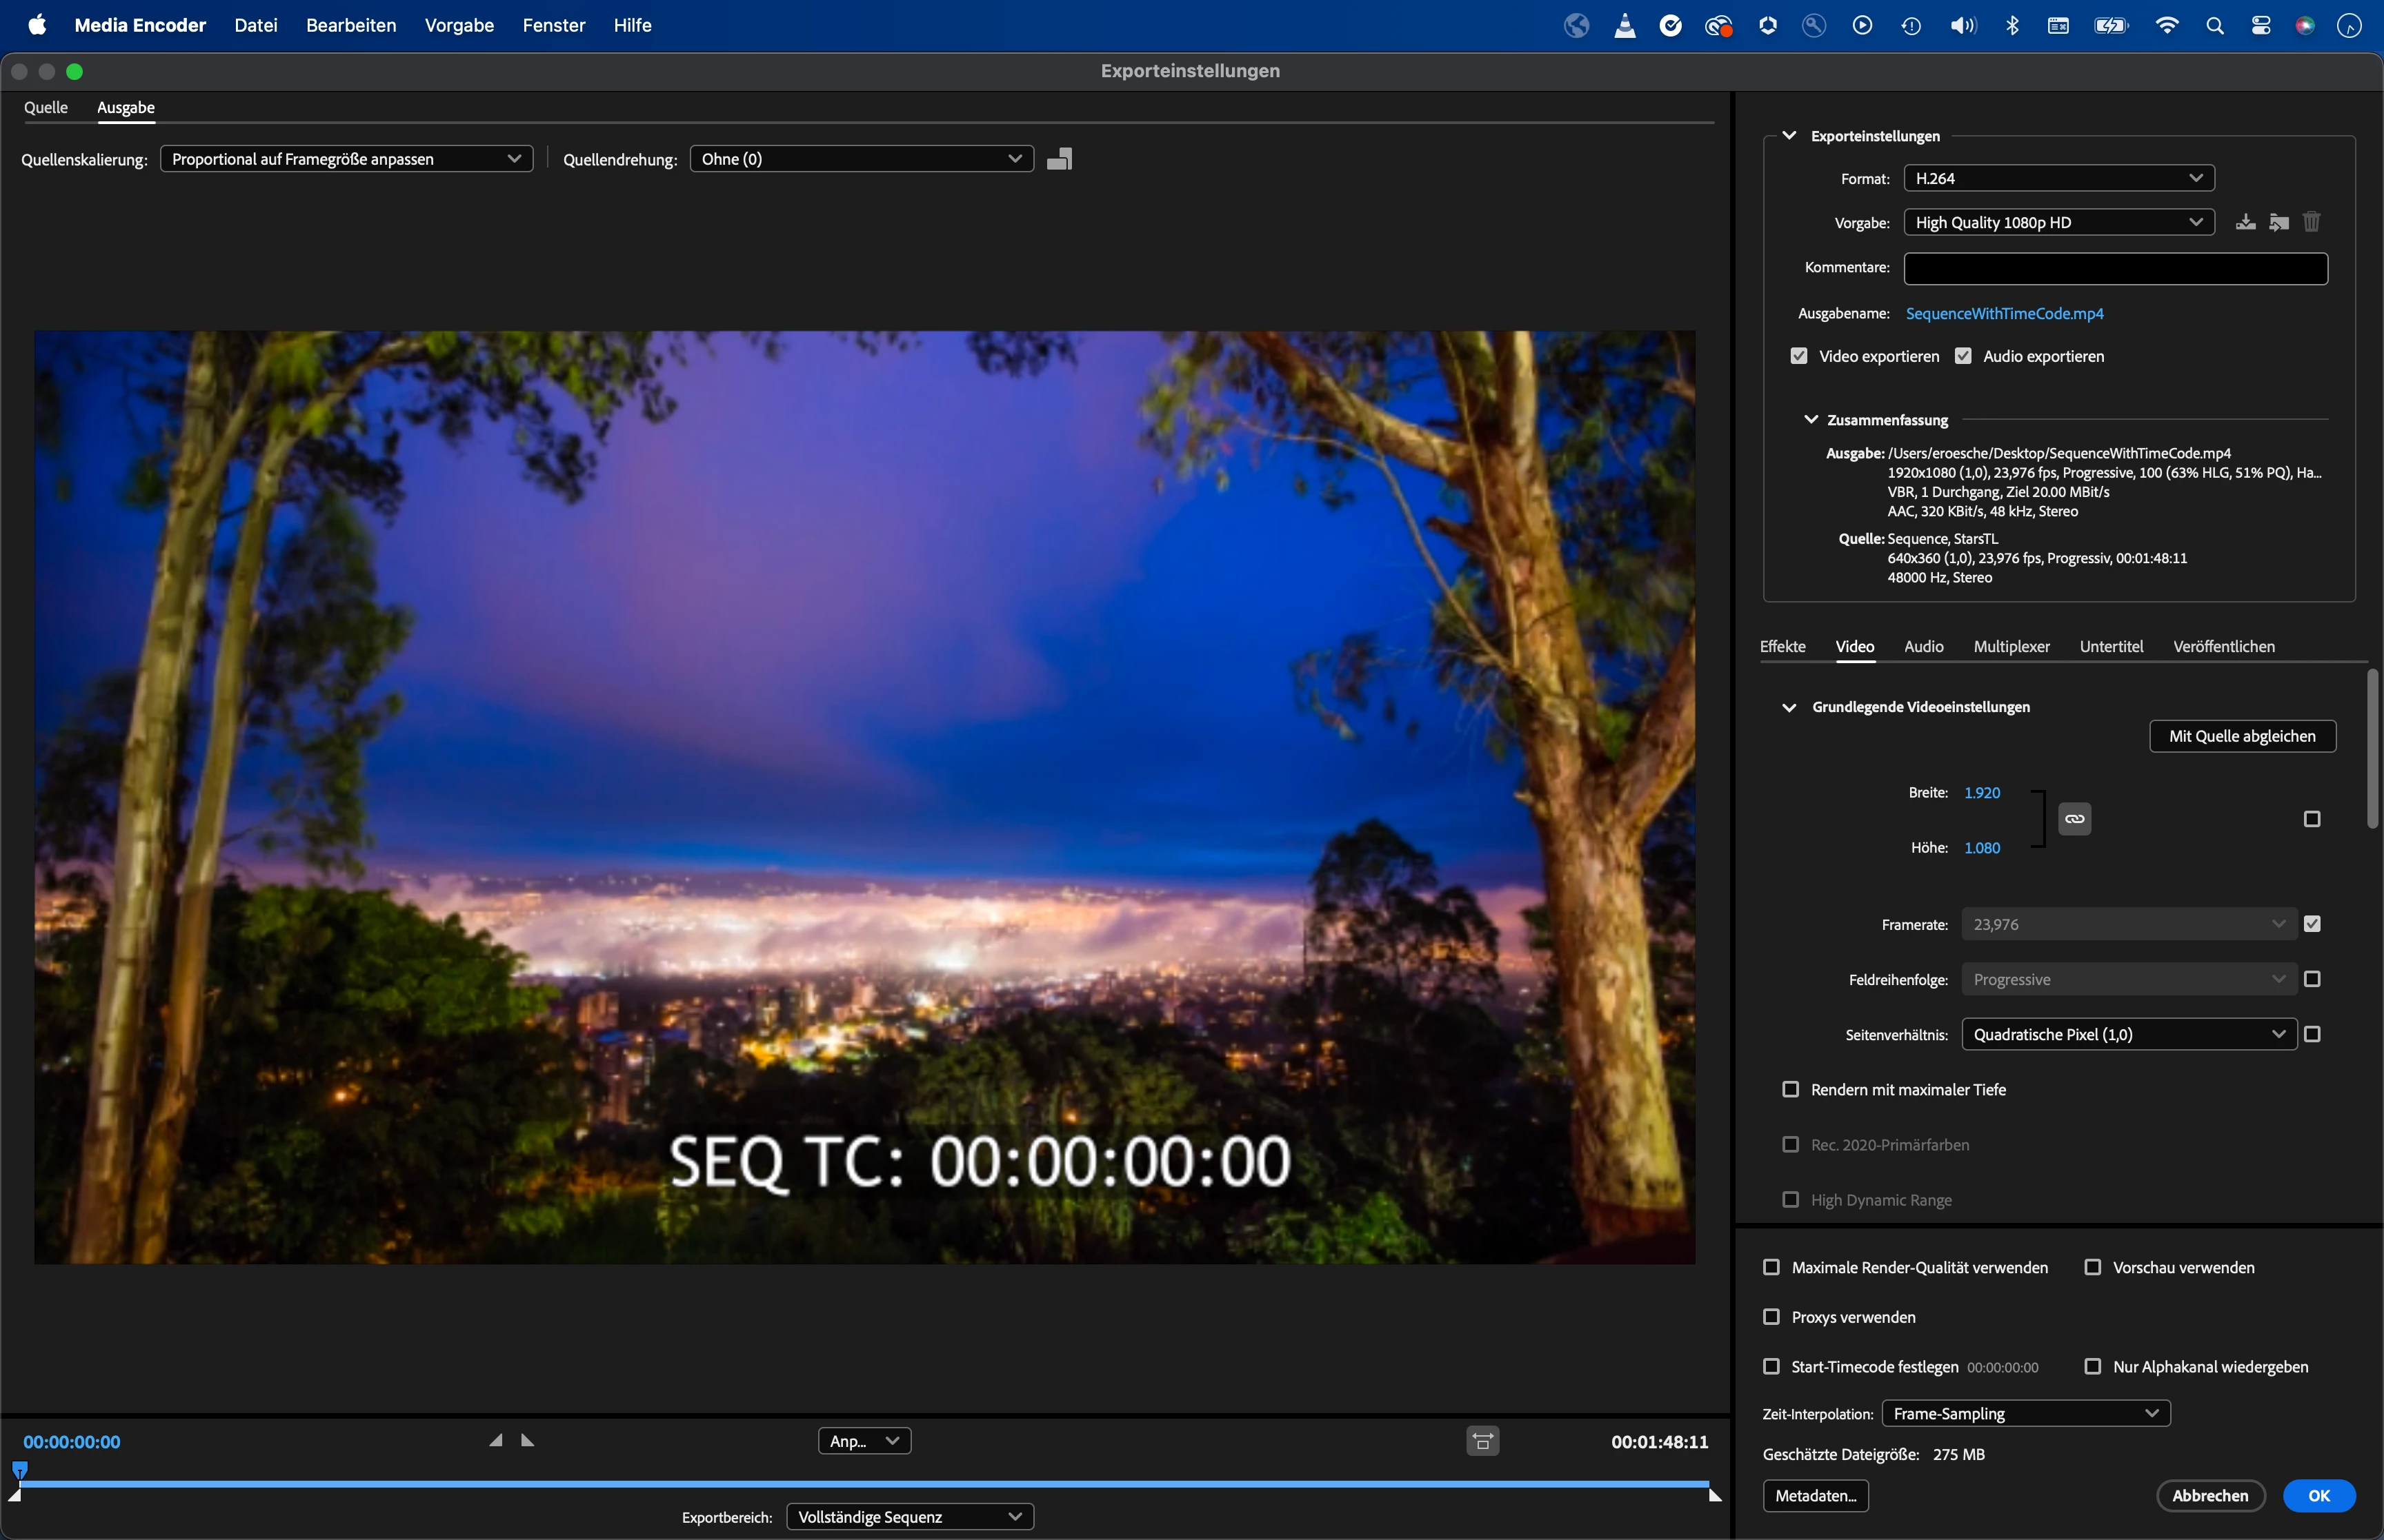Collapse the Zusammenfassung section

coord(1811,420)
